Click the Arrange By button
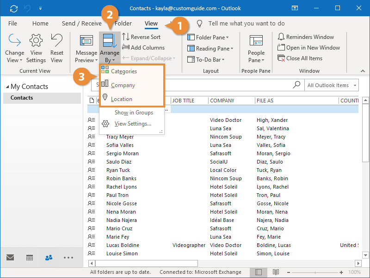This screenshot has height=278, width=370. [110, 49]
